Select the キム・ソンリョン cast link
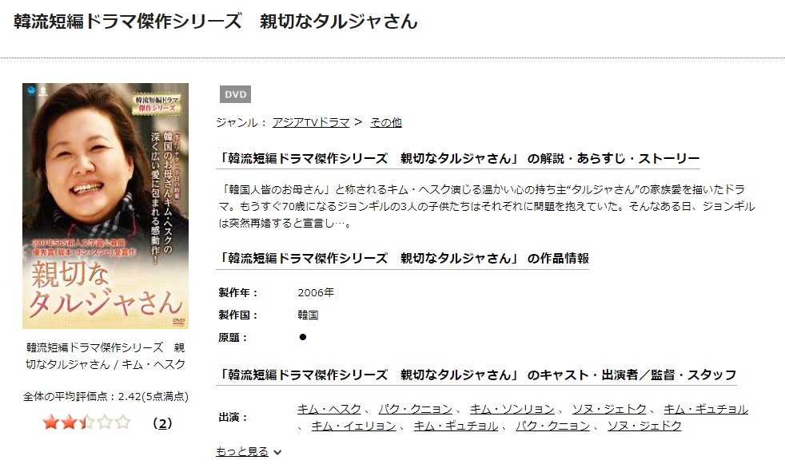The image size is (785, 464). [512, 409]
